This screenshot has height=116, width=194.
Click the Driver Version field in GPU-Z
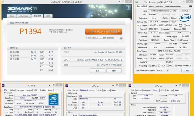click(169, 51)
